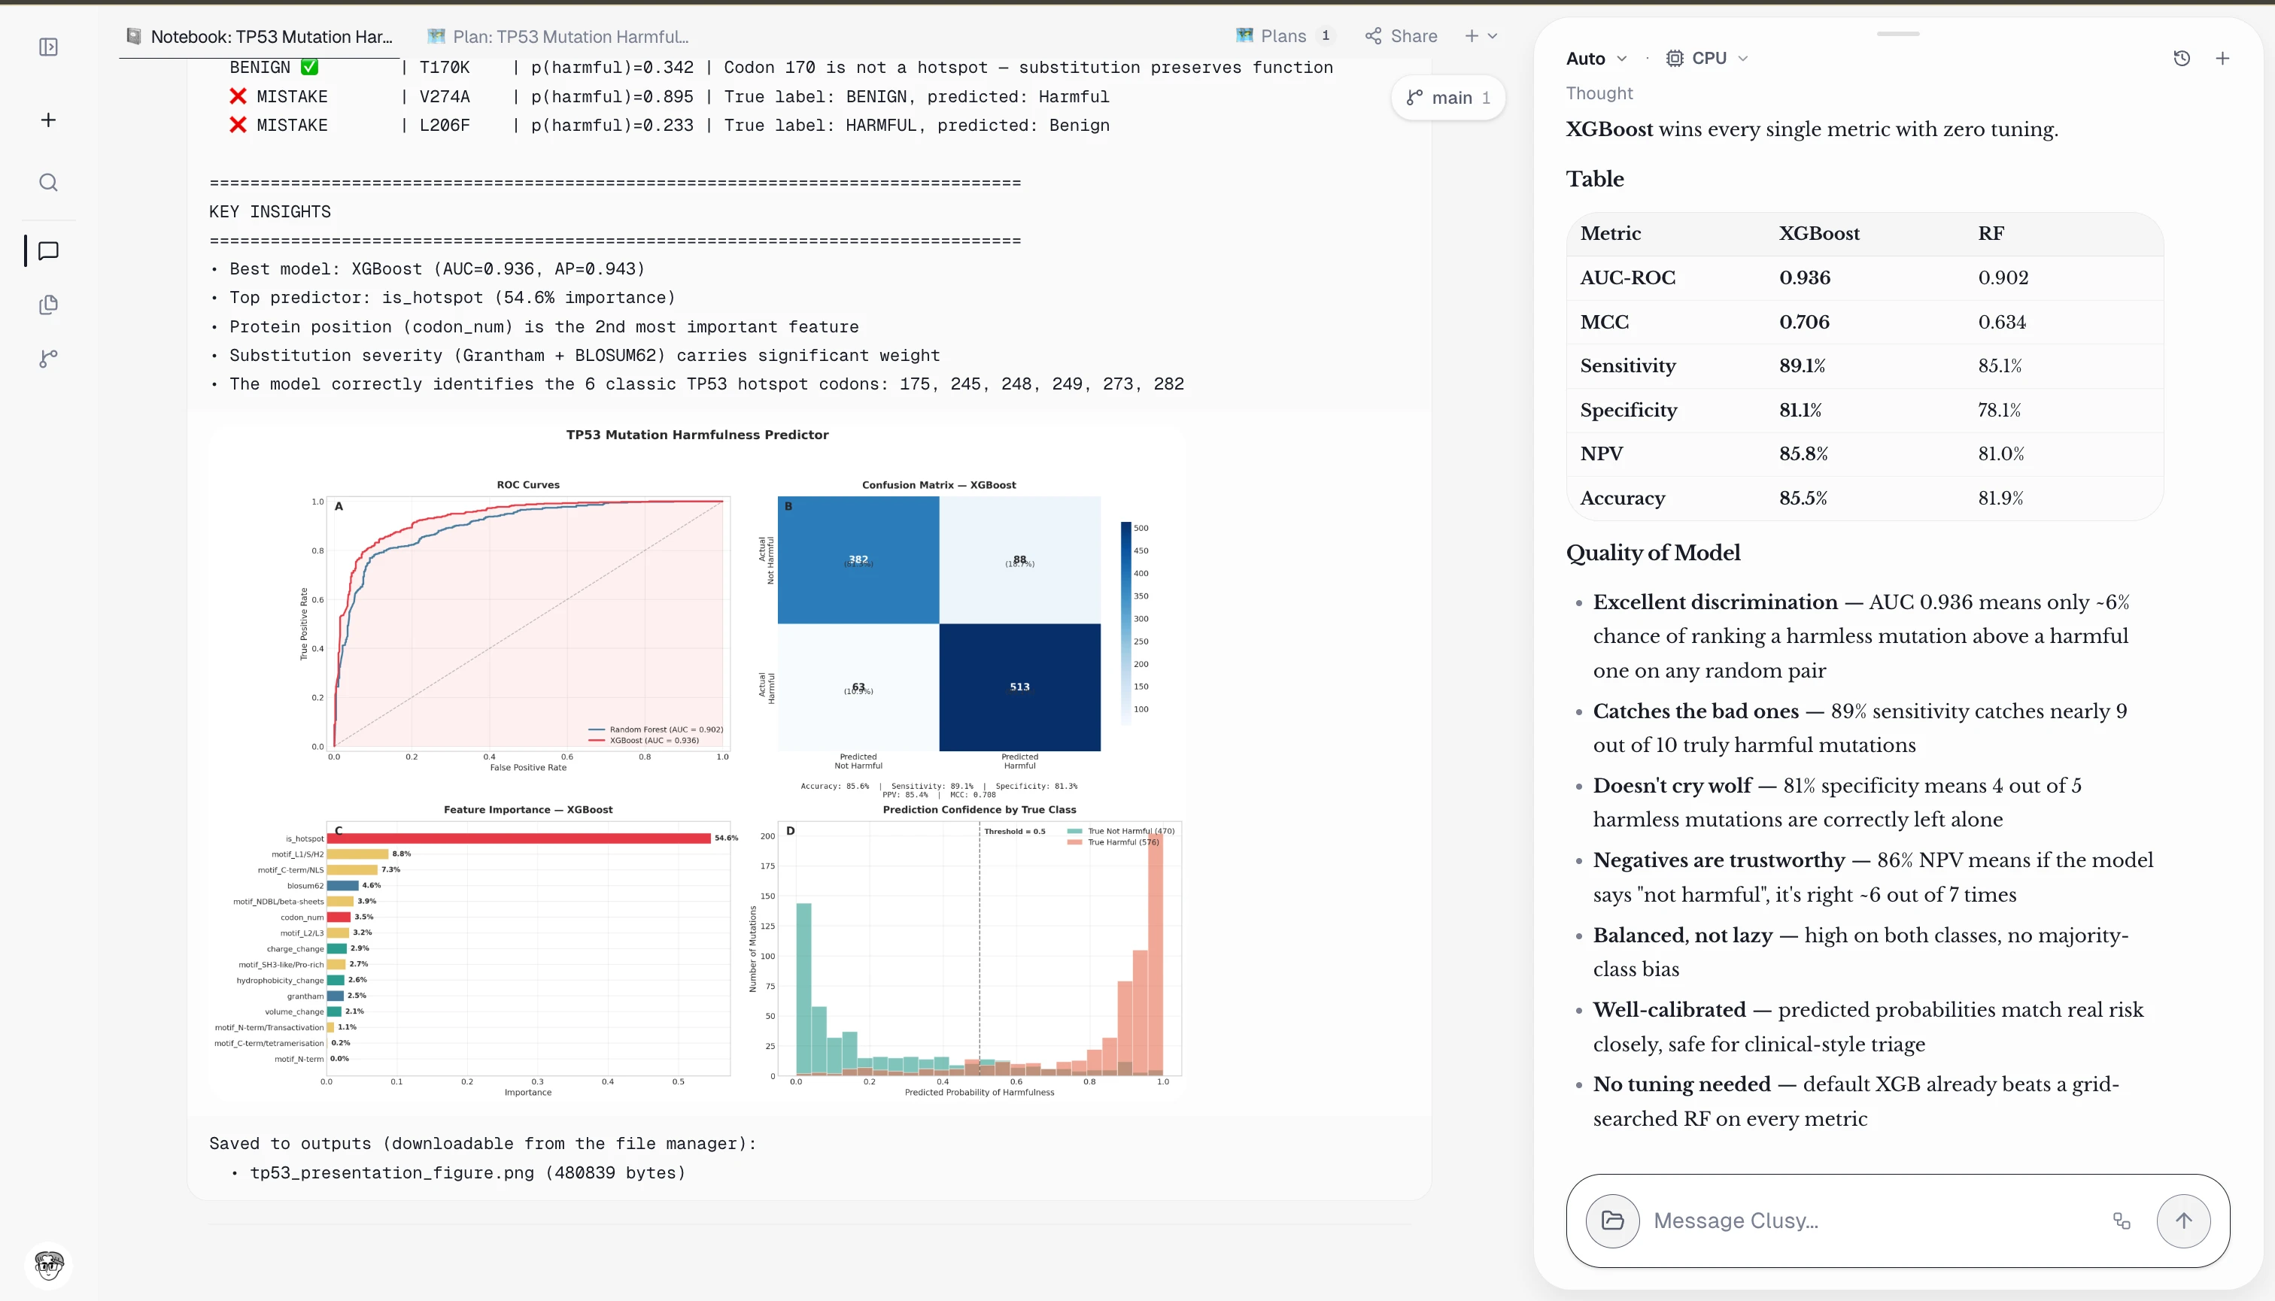2275x1301 pixels.
Task: Click the drag handle atop the chat panel
Action: point(1898,34)
